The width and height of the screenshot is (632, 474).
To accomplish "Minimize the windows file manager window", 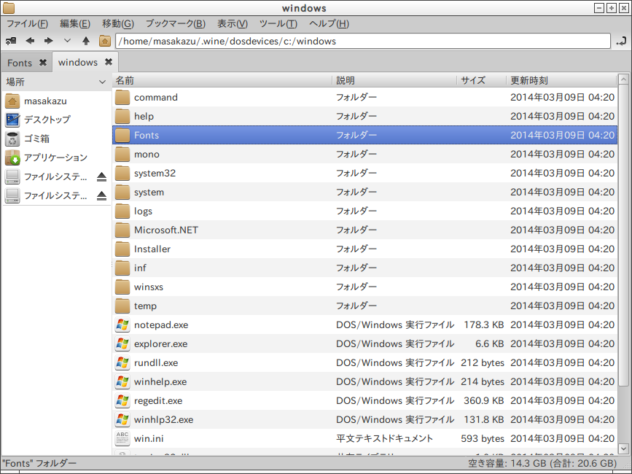I will [x=599, y=8].
